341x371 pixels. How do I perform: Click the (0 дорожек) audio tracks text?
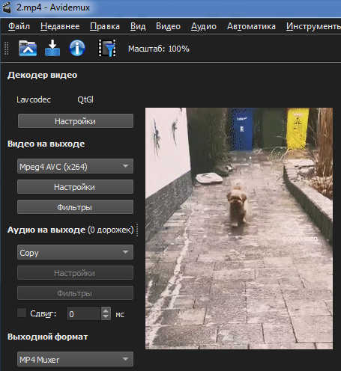tap(111, 230)
